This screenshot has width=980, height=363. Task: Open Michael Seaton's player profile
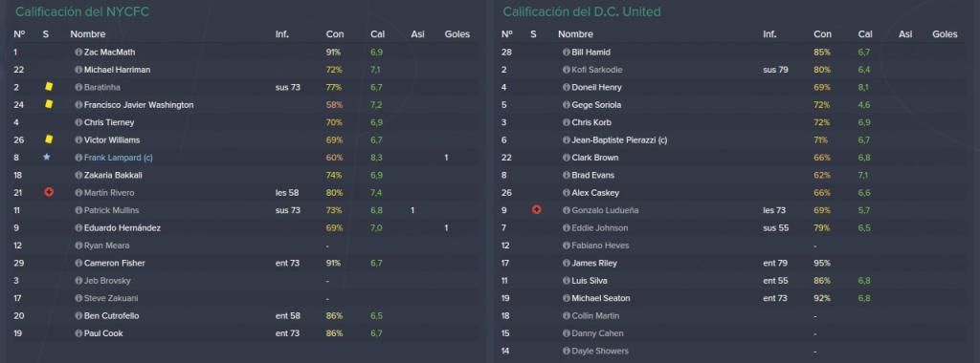pyautogui.click(x=601, y=298)
